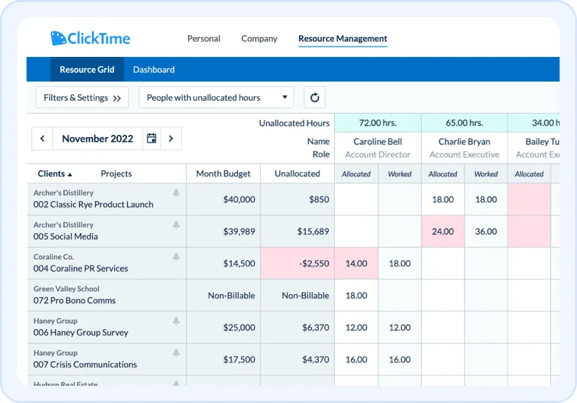Image resolution: width=577 pixels, height=403 pixels.
Task: Click bell icon for 007 Crisis Communications
Action: 176,352
